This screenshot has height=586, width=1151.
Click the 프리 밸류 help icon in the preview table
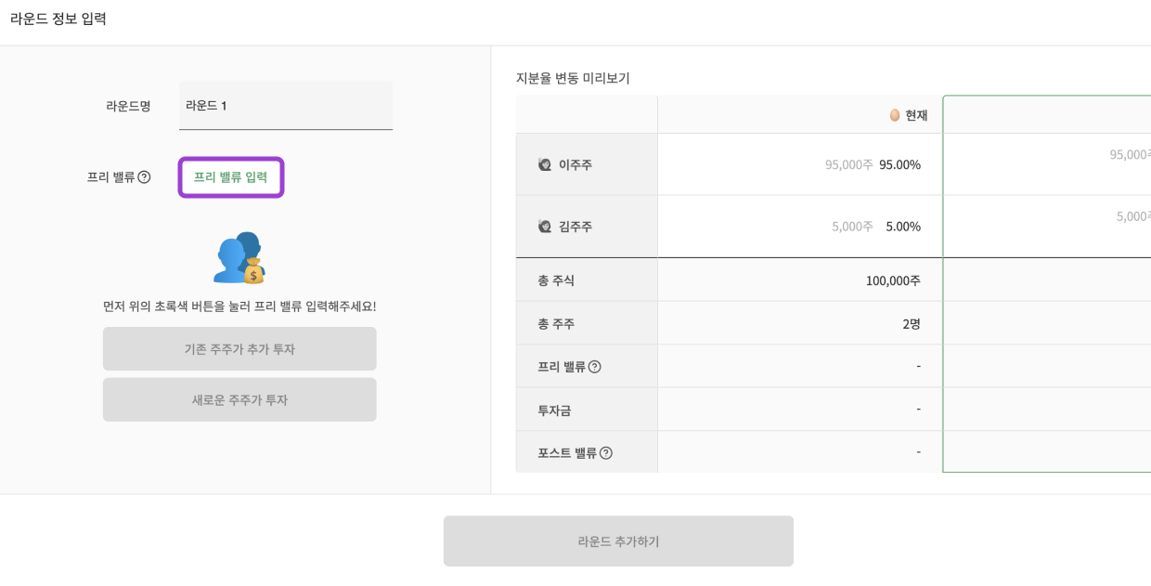point(595,367)
